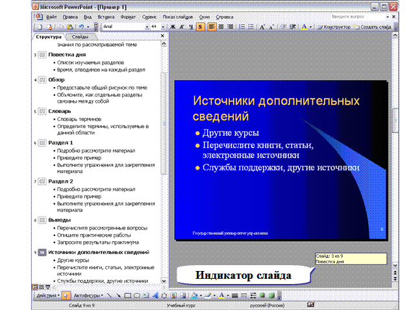Toggle left text alignment
The height and width of the screenshot is (310, 413).
coord(212,27)
